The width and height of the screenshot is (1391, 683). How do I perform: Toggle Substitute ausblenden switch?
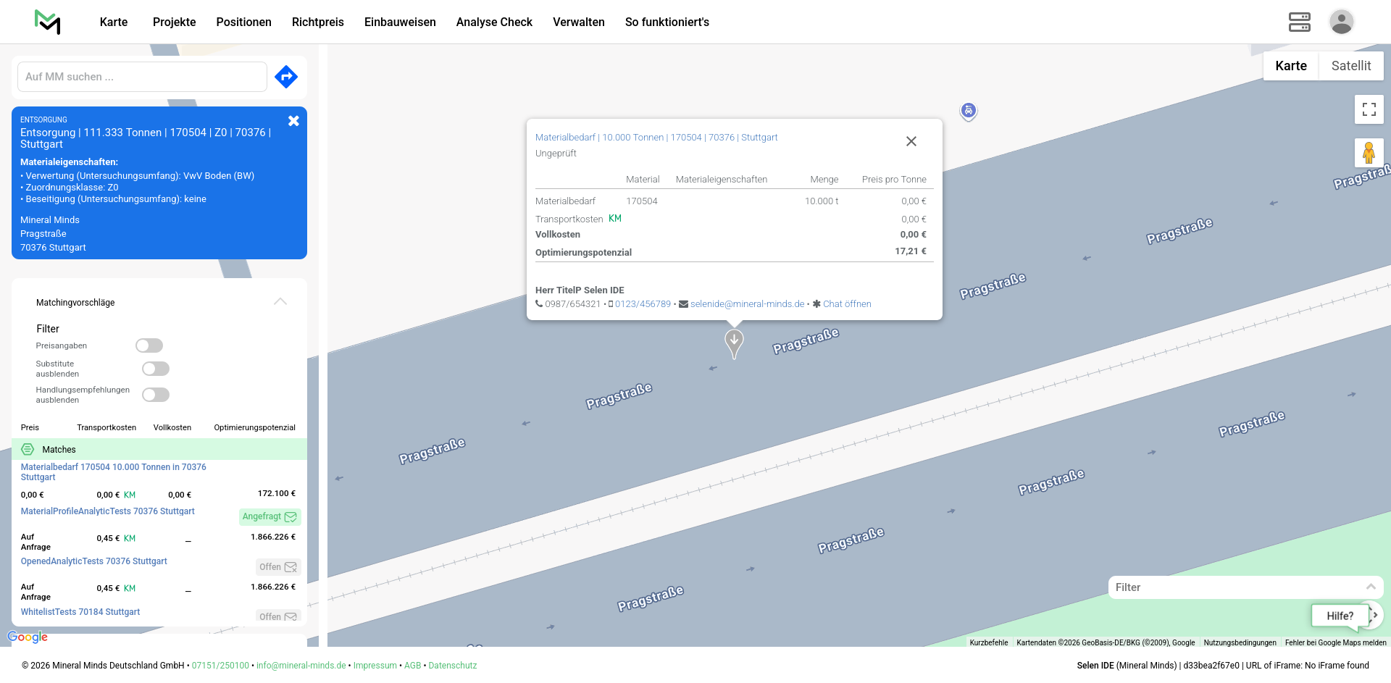[156, 369]
